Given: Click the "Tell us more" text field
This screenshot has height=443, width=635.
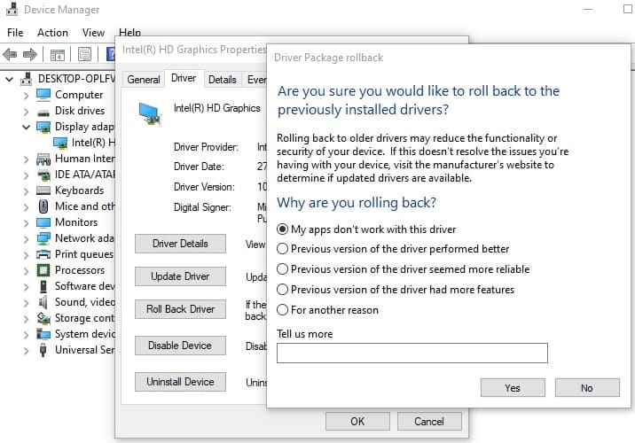Looking at the screenshot, I should coord(412,354).
